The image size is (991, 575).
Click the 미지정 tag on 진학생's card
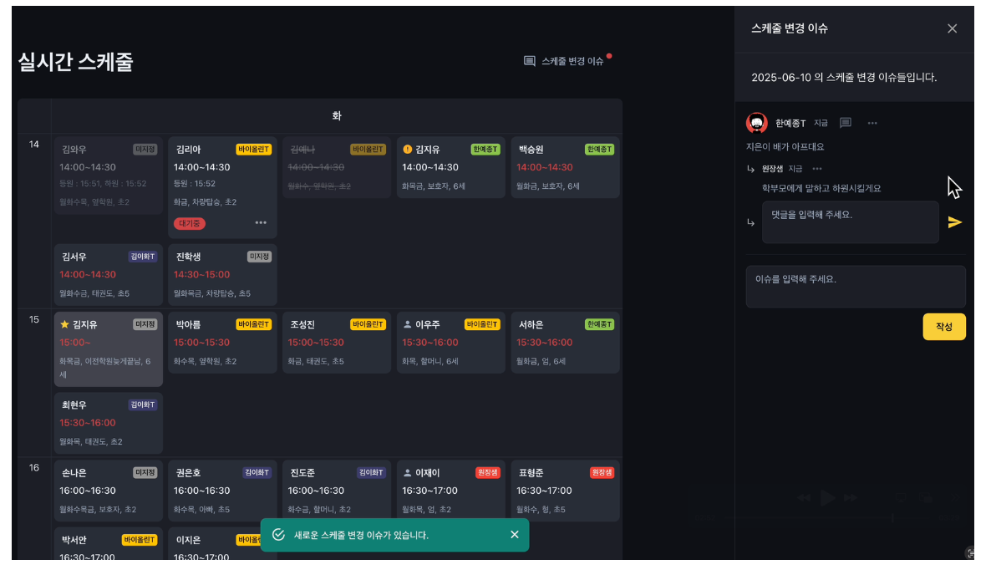[259, 257]
